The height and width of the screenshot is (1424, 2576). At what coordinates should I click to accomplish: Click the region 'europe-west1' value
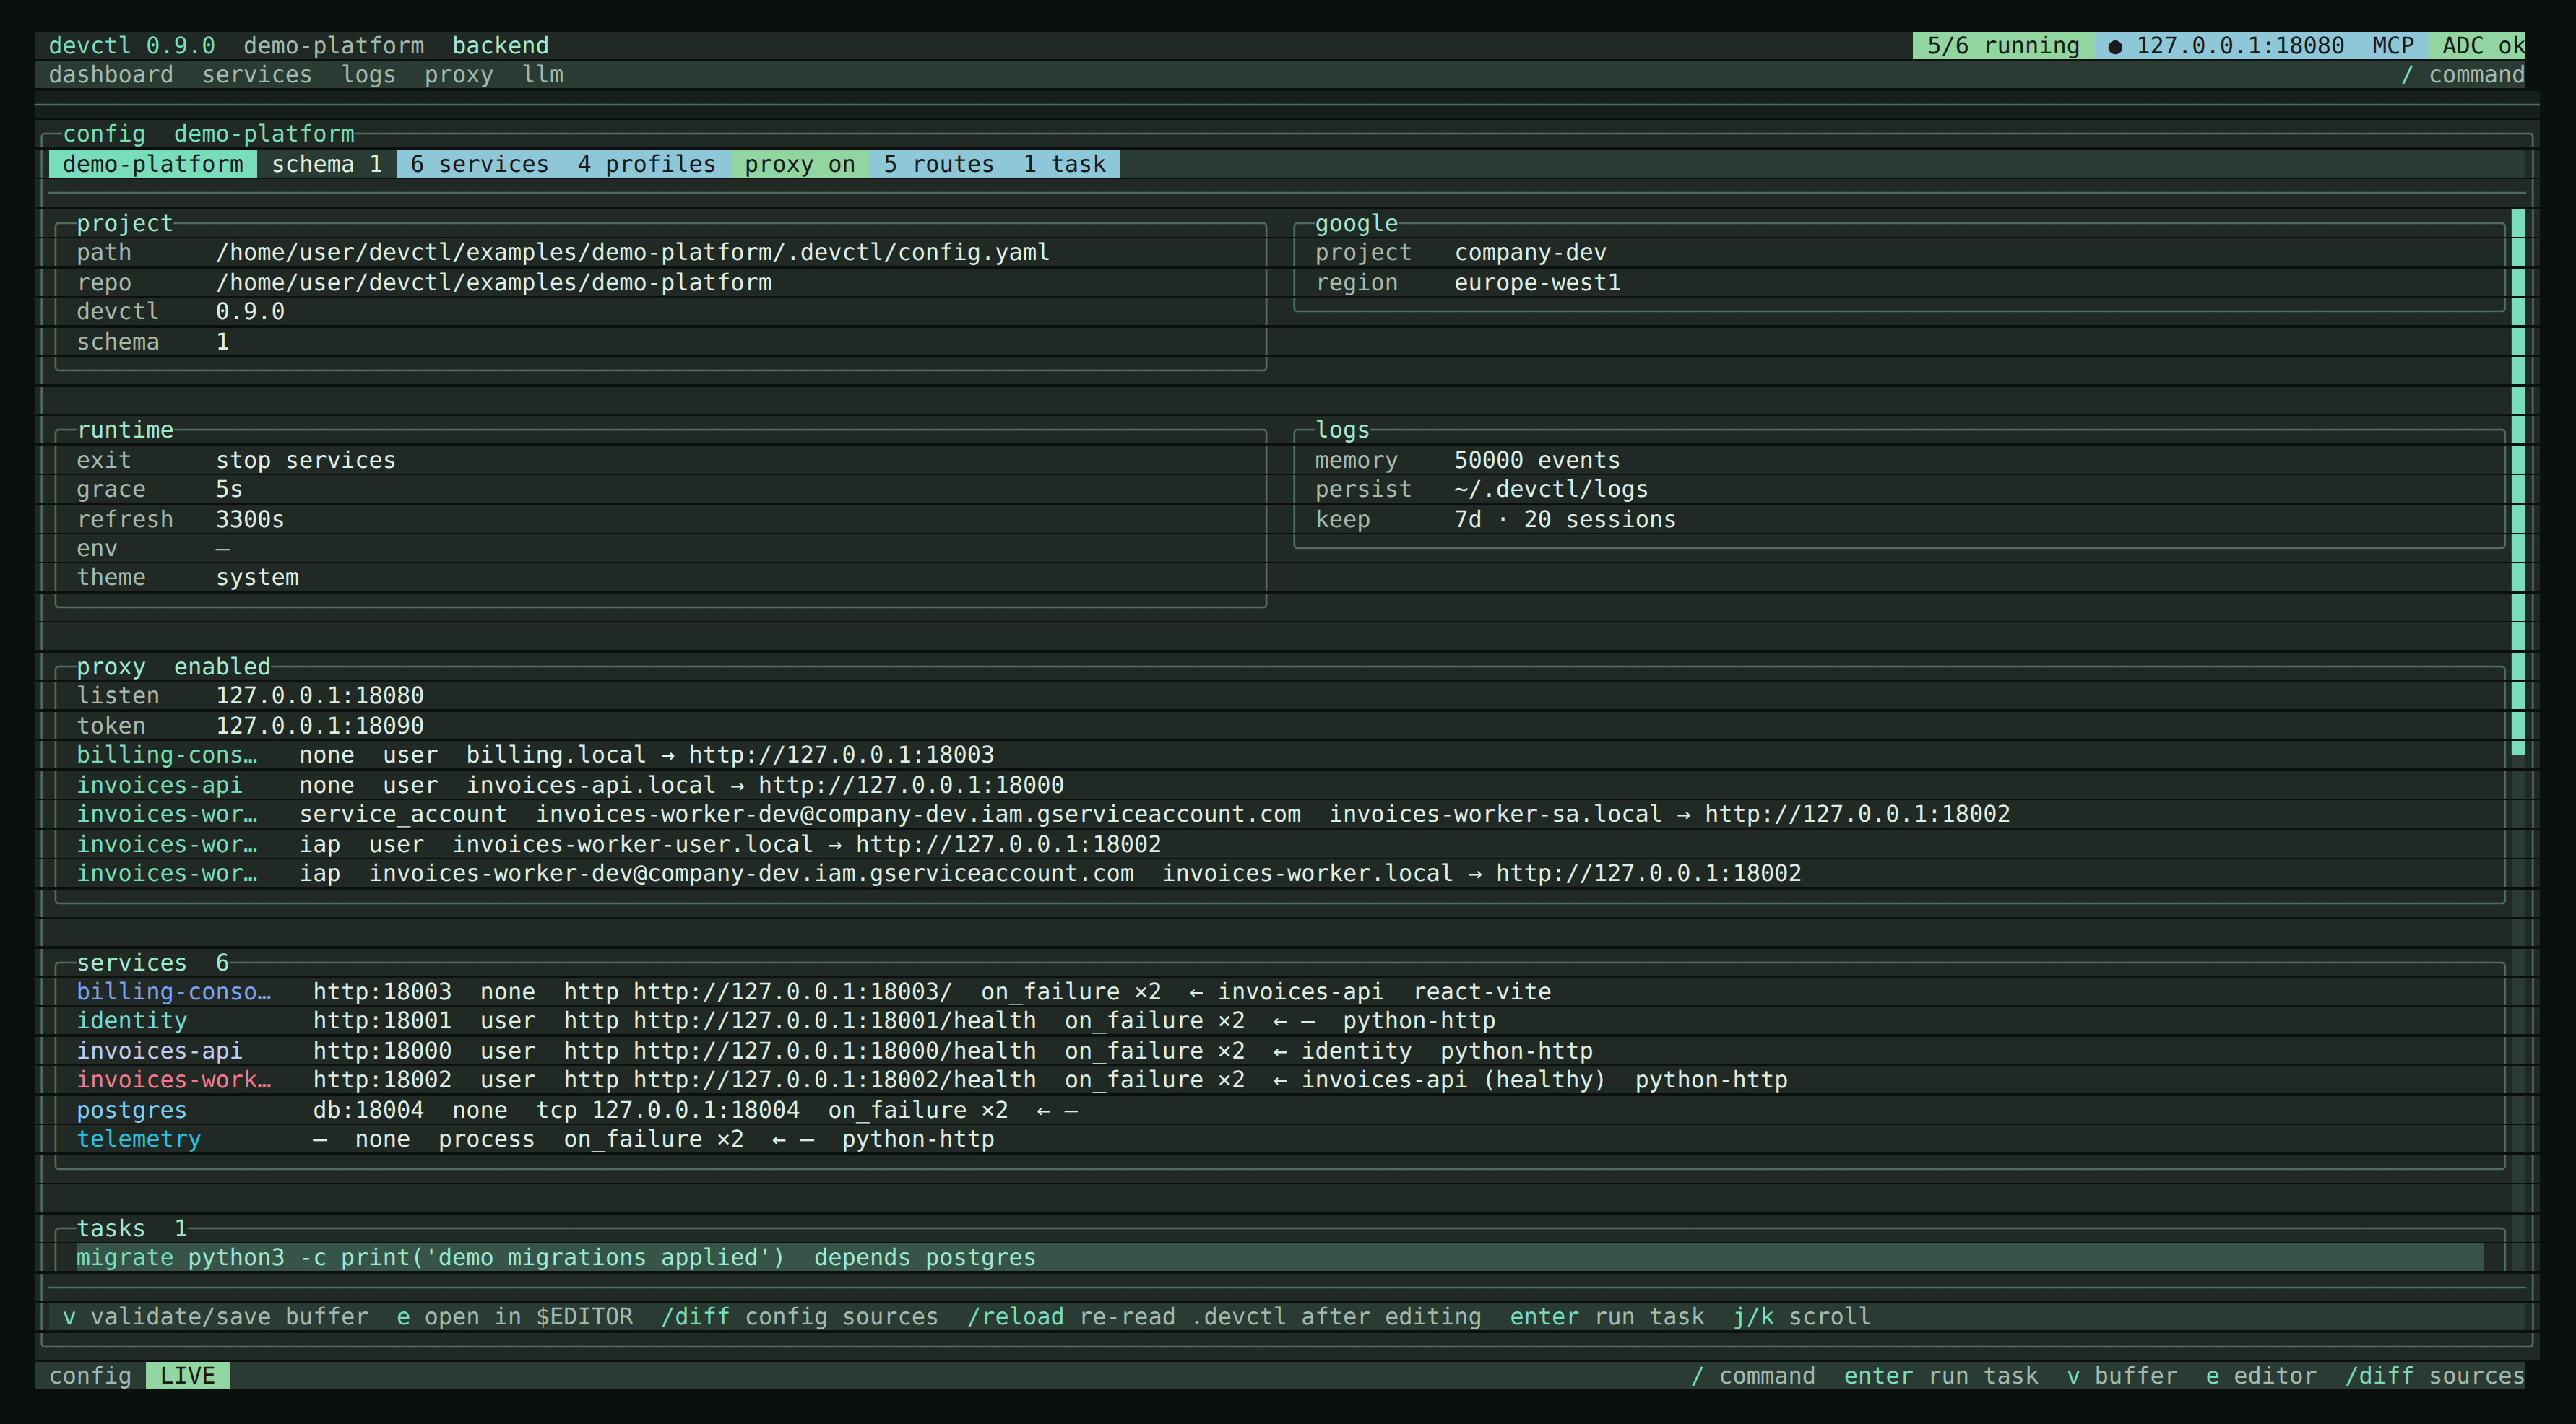[x=1537, y=283]
